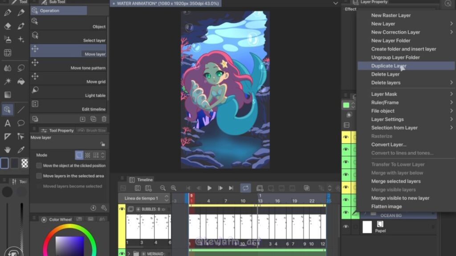Select the Airbrush tool

click(8, 39)
